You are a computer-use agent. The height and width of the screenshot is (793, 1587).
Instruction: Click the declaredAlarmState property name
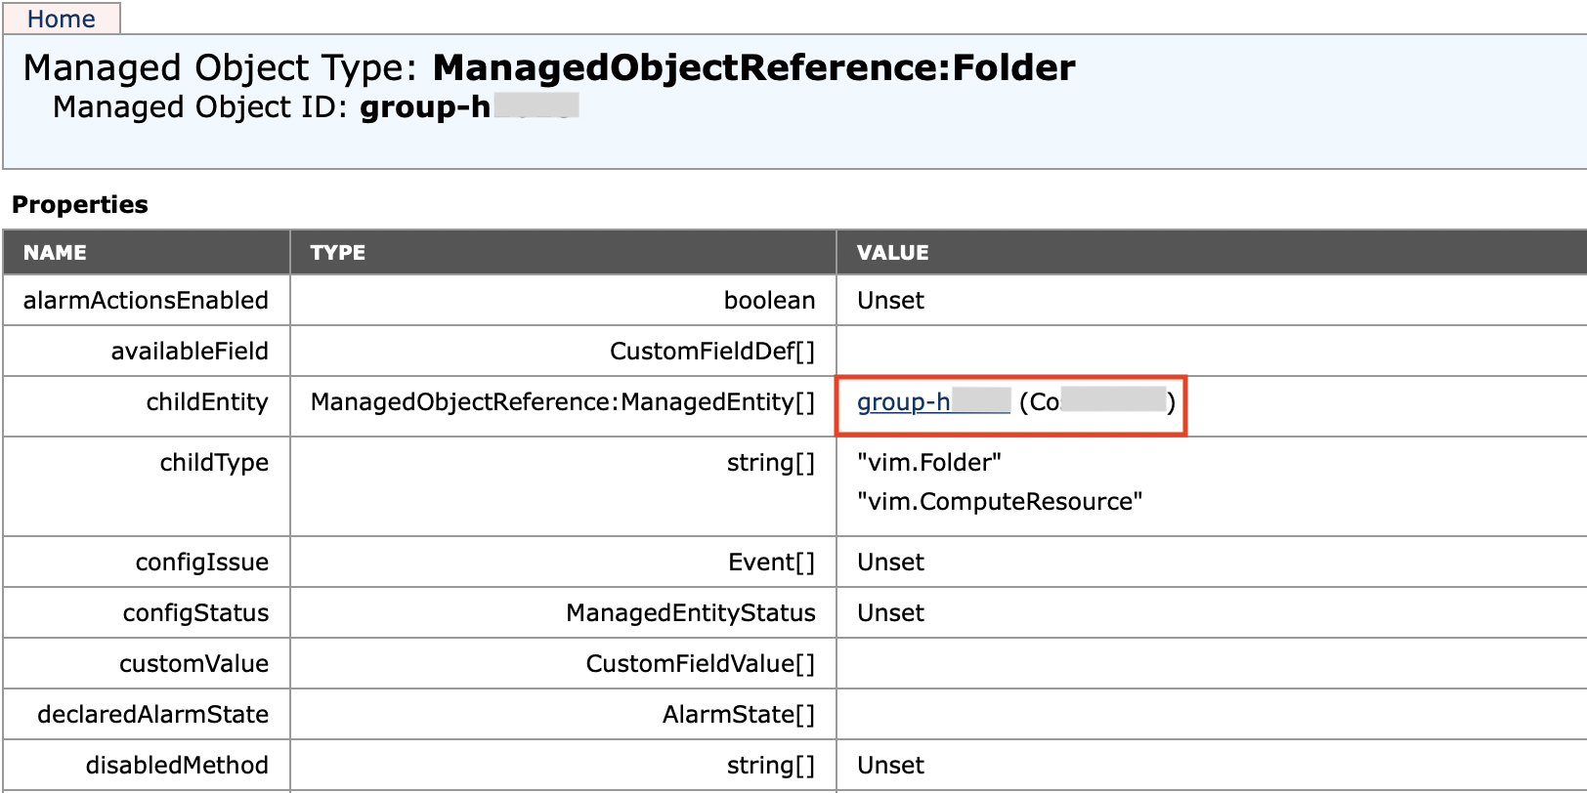tap(152, 715)
